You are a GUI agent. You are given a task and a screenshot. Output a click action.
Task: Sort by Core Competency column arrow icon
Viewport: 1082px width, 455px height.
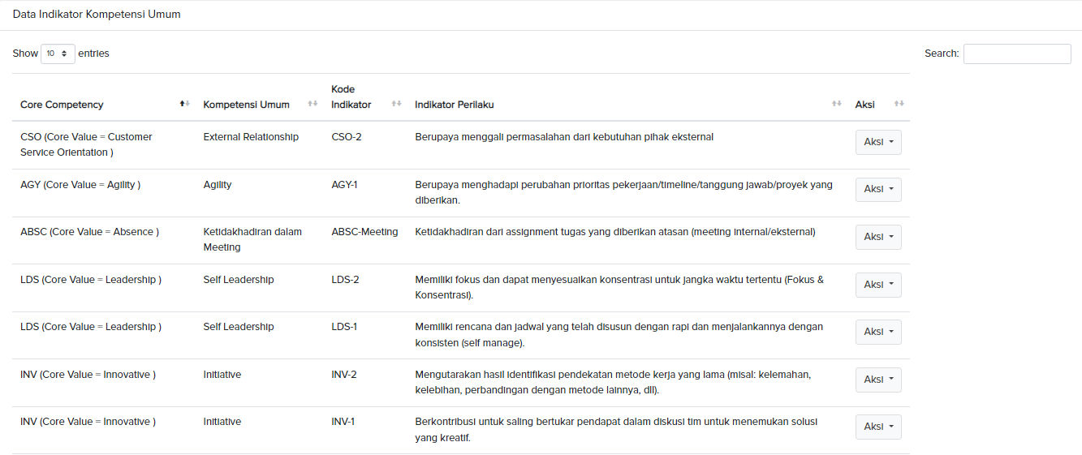[x=184, y=104]
